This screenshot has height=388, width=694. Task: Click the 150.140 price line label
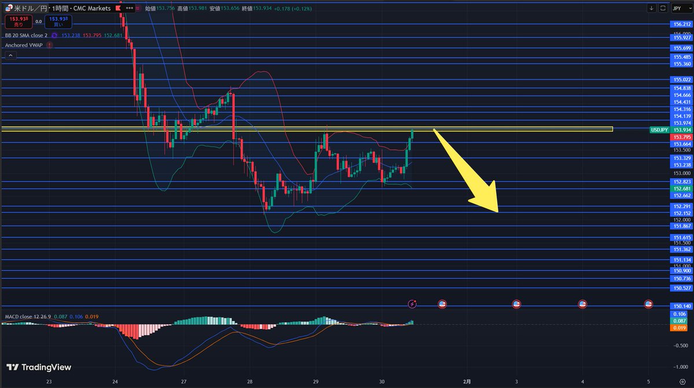tap(681, 306)
